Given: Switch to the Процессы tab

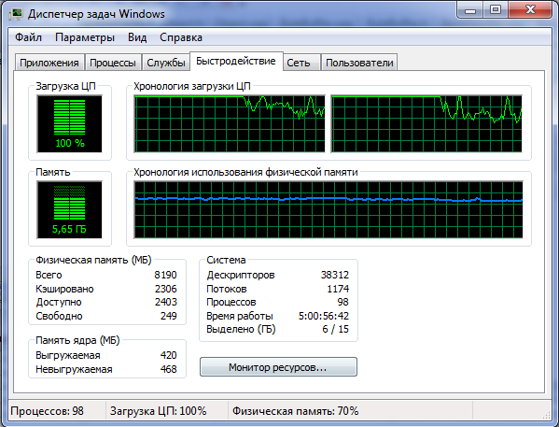Looking at the screenshot, I should (x=113, y=63).
